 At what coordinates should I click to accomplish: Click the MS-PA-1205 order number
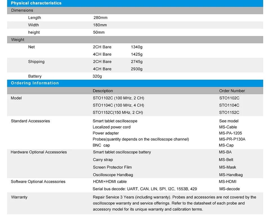click(230, 133)
